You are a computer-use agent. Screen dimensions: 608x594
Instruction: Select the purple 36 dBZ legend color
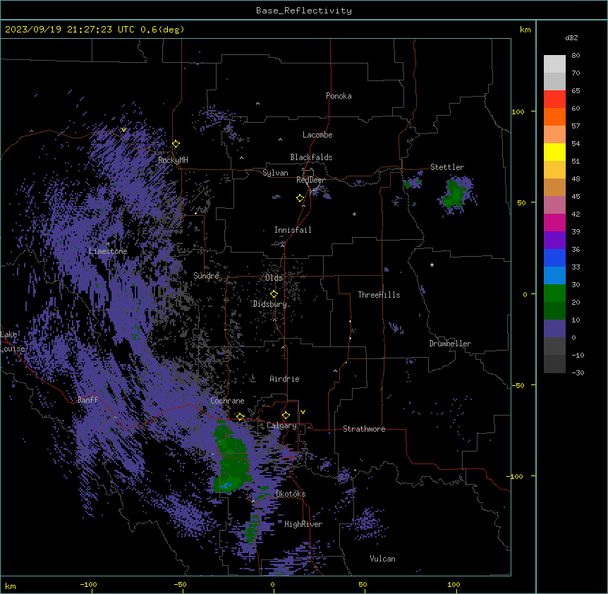pyautogui.click(x=554, y=241)
